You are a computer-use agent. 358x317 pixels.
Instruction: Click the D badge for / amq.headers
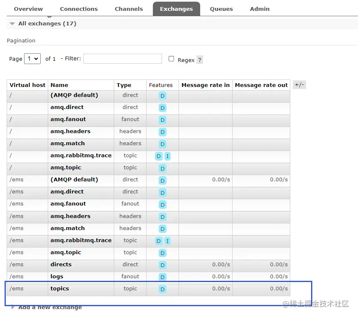[162, 132]
